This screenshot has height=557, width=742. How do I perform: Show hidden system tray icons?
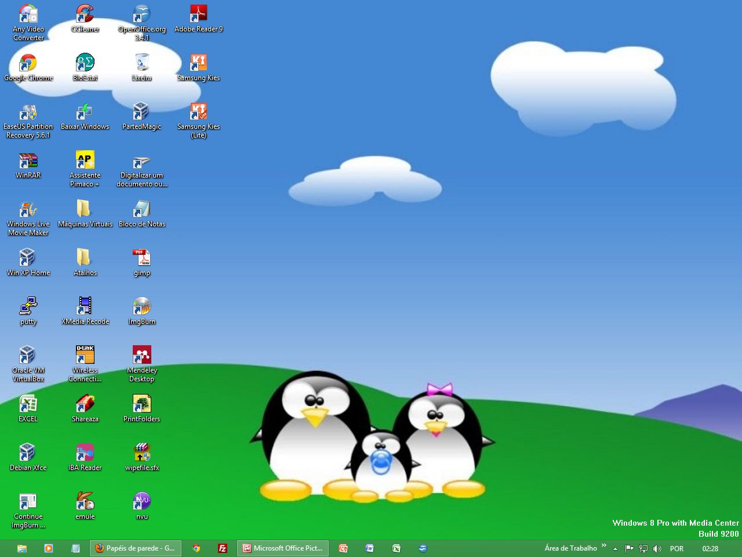(615, 549)
